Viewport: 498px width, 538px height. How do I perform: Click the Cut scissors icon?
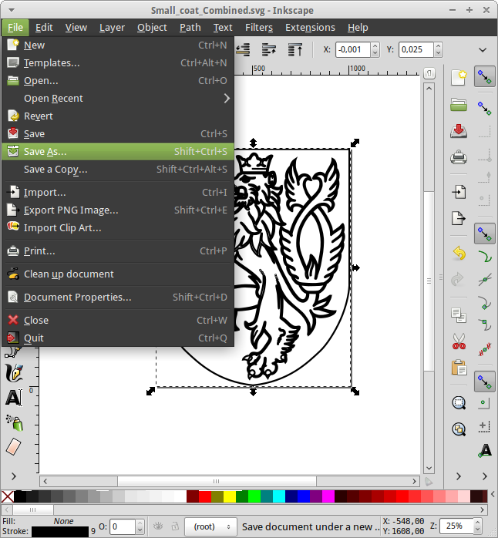coord(459,341)
